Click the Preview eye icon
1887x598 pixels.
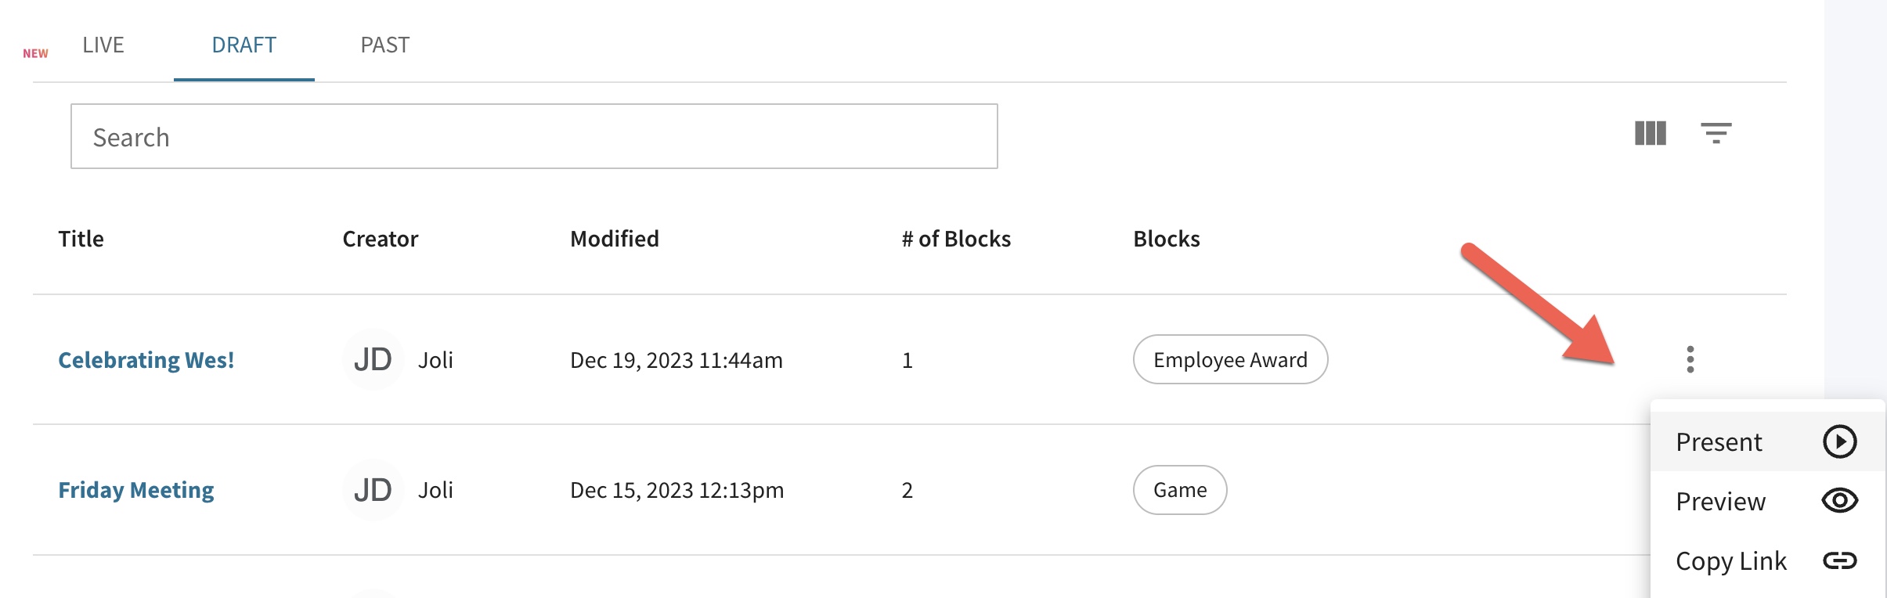(1839, 501)
